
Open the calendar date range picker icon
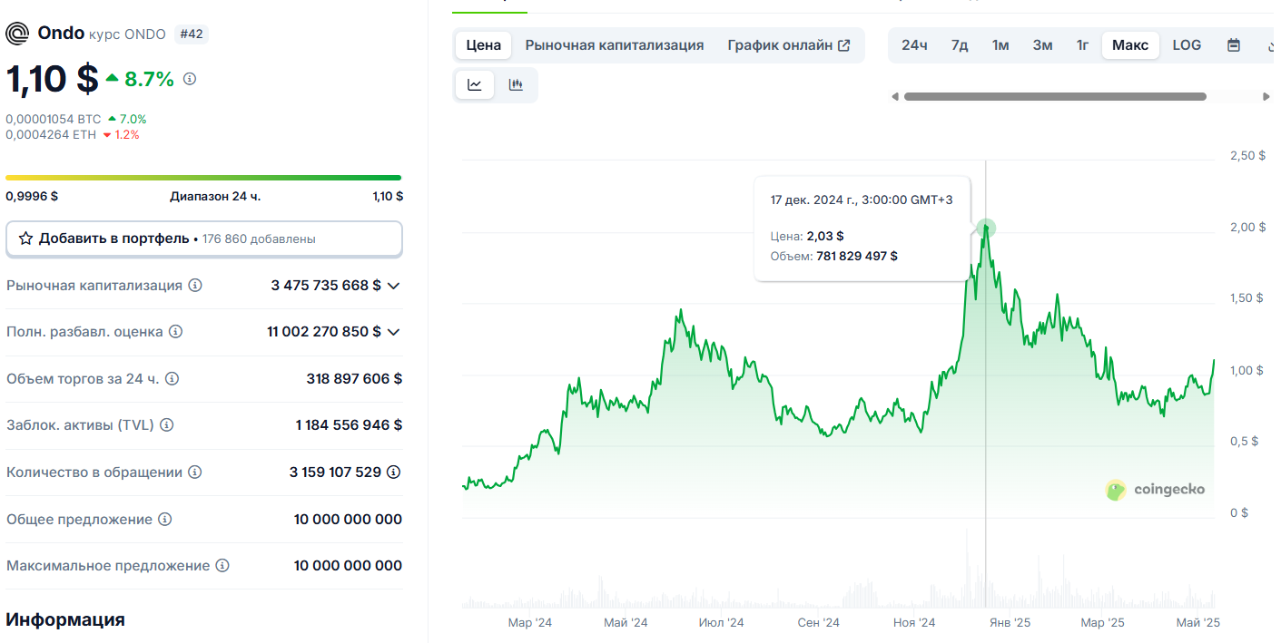[x=1234, y=44]
